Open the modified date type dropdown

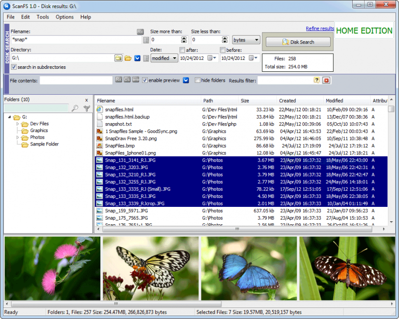point(165,58)
